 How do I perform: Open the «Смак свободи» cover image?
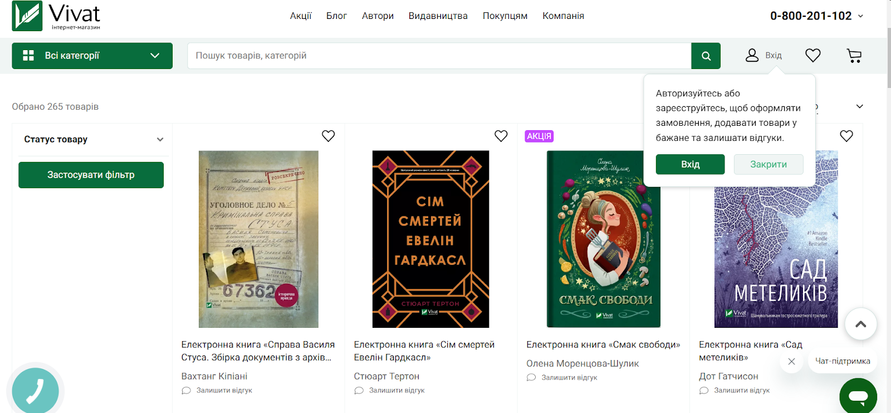pos(604,239)
